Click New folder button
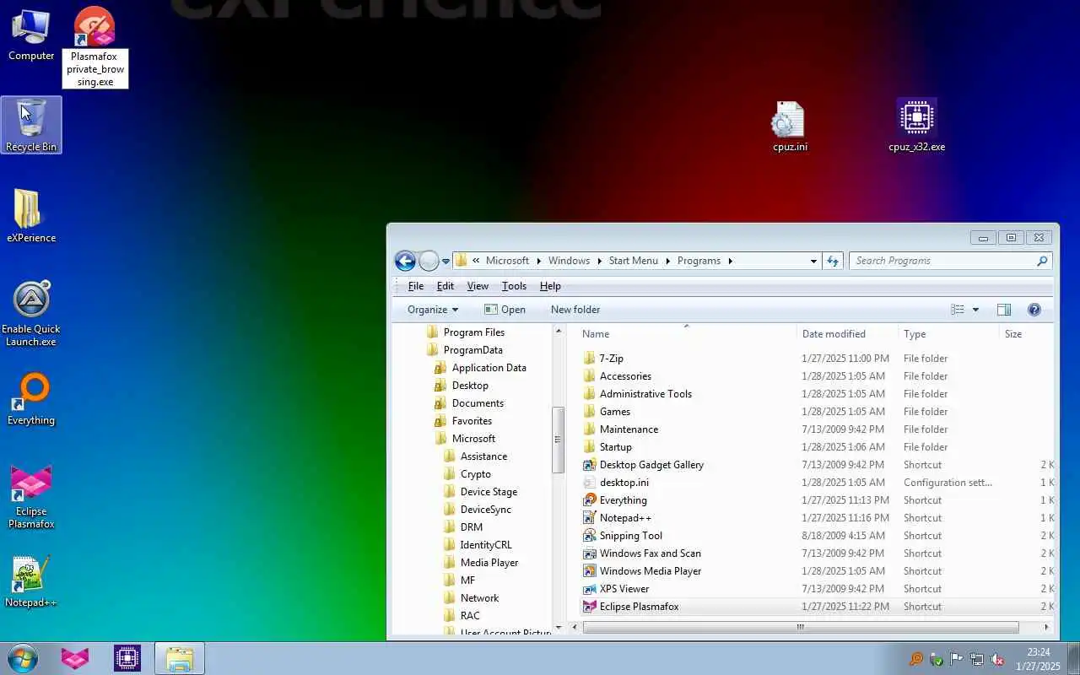The height and width of the screenshot is (675, 1080). click(575, 310)
